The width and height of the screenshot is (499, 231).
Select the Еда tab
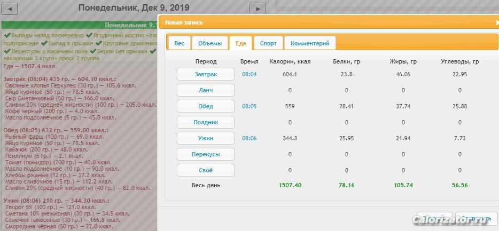pyautogui.click(x=240, y=43)
